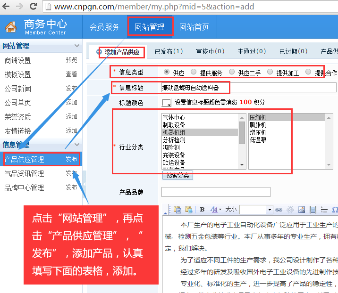Click the 搜索分类 button
Screen dimensions: 338x293
click(x=177, y=176)
